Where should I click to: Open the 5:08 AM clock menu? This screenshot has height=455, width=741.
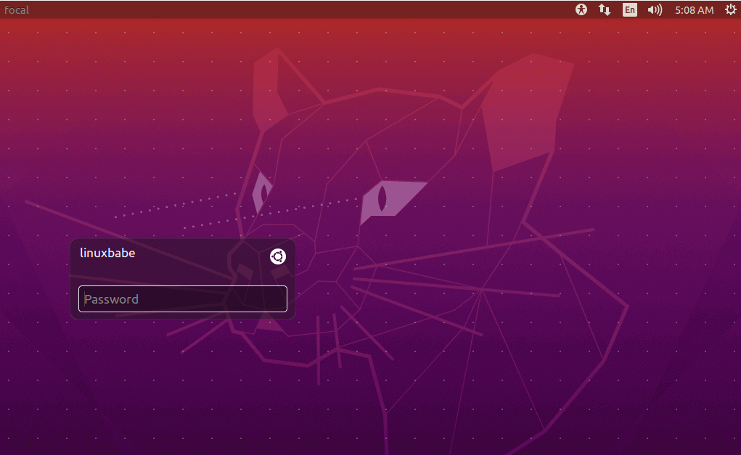click(x=694, y=10)
